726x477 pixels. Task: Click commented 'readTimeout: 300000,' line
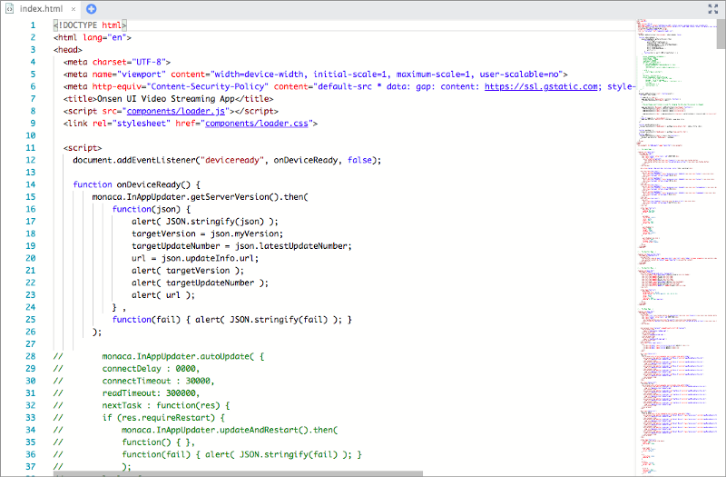151,393
